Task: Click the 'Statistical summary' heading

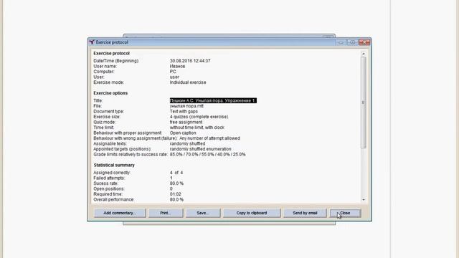Action: click(114, 166)
